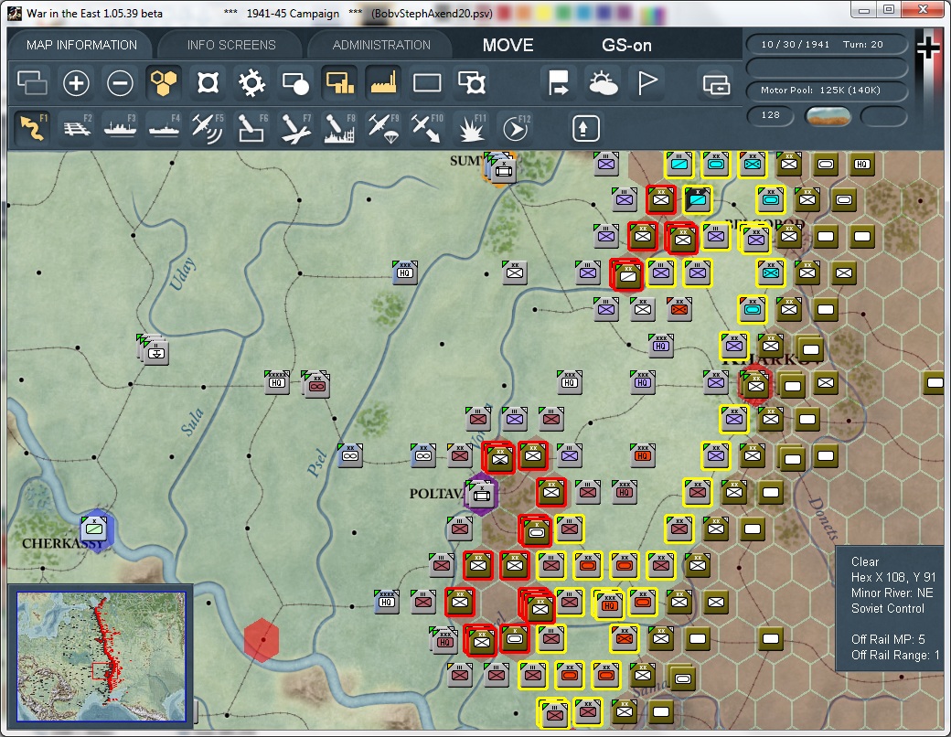Click the GS-on indicator

[x=626, y=45]
